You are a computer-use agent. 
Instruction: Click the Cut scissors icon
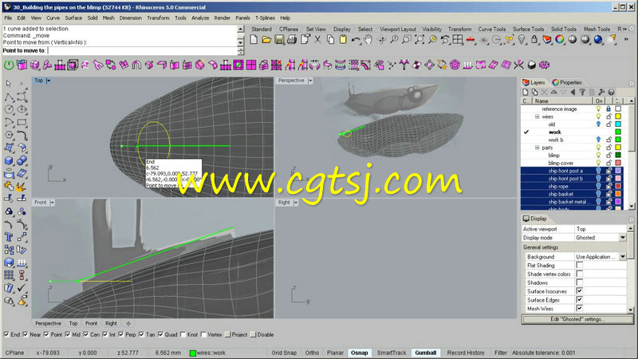(317, 39)
